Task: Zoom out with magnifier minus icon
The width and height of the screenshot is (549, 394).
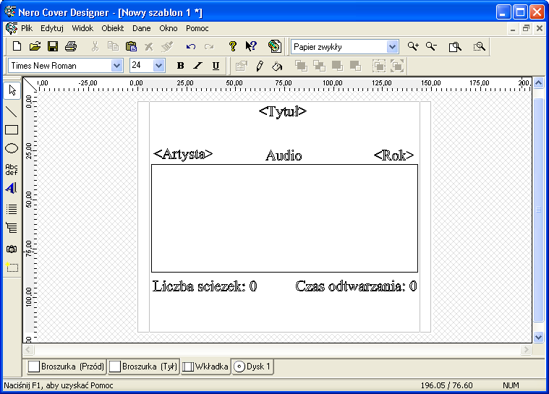Action: (431, 46)
